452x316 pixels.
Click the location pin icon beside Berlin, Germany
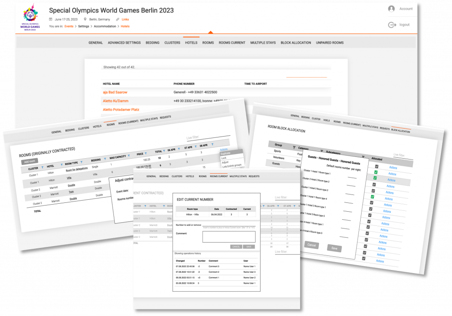pos(85,19)
